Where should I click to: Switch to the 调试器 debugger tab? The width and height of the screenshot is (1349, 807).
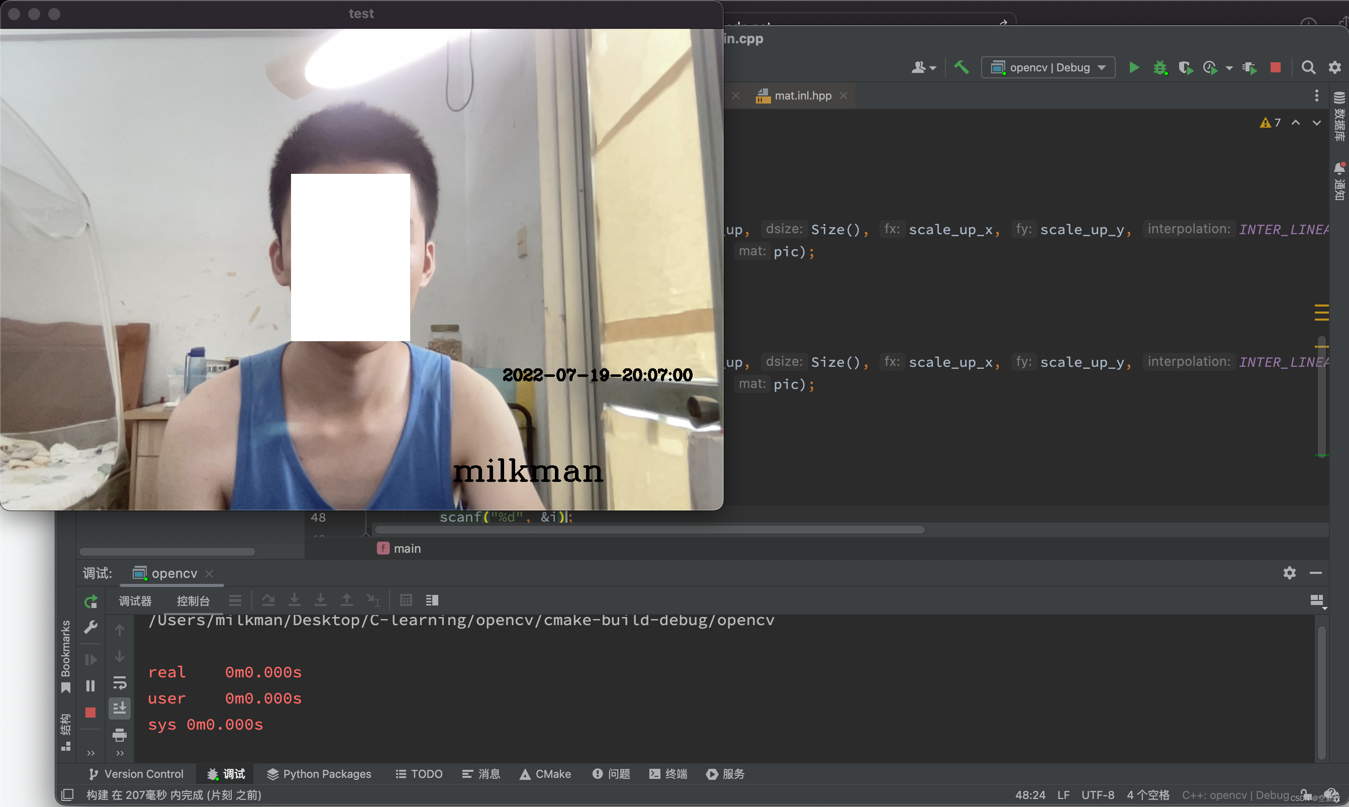pyautogui.click(x=135, y=601)
